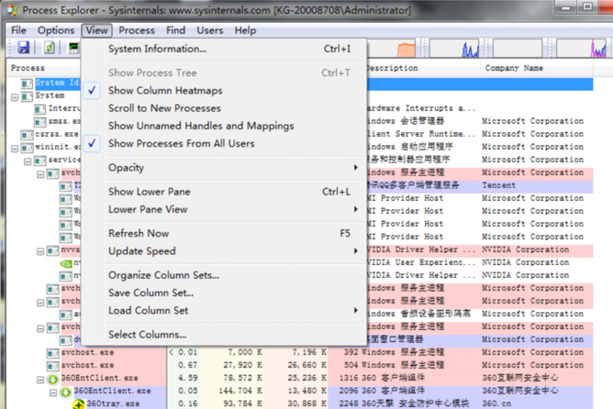The width and height of the screenshot is (613, 409).
Task: Open the Options menu
Action: (55, 30)
